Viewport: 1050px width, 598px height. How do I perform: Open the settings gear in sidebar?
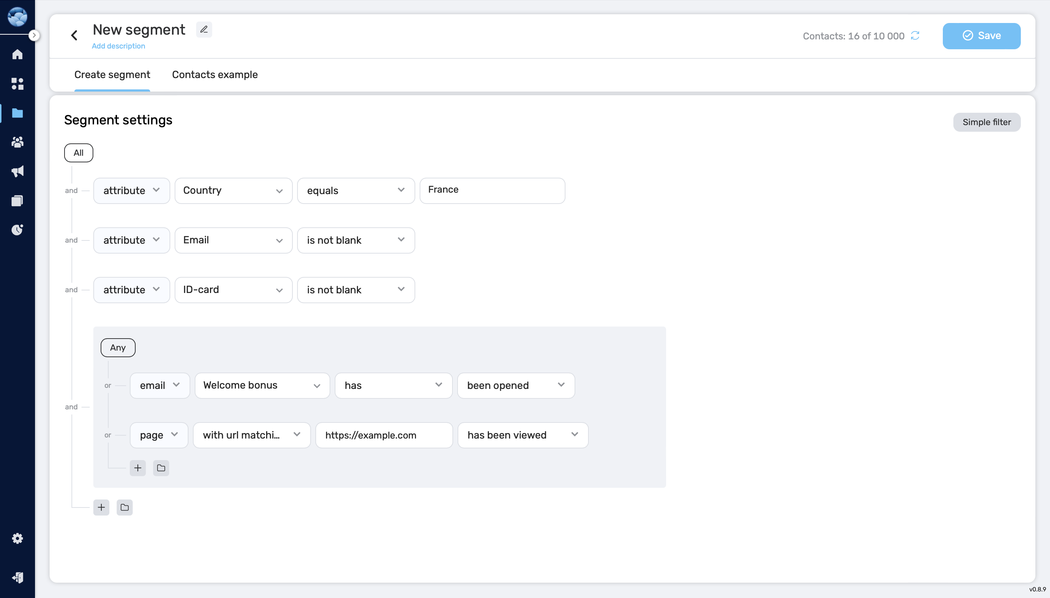[x=17, y=538]
